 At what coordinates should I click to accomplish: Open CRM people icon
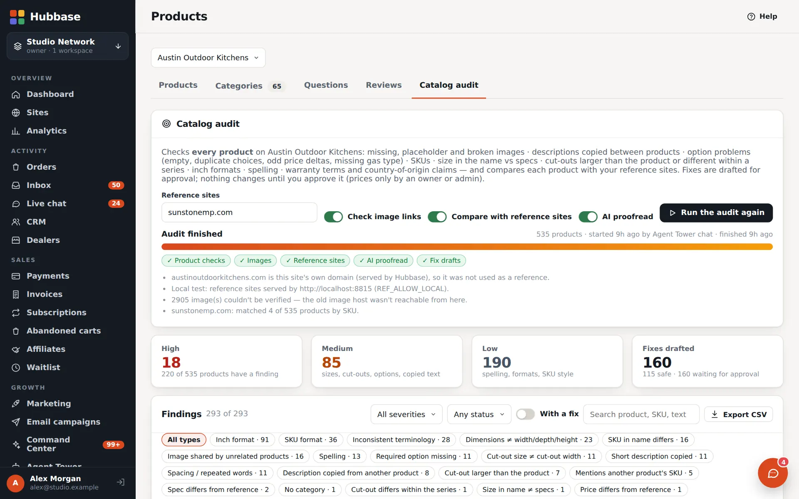click(x=16, y=222)
